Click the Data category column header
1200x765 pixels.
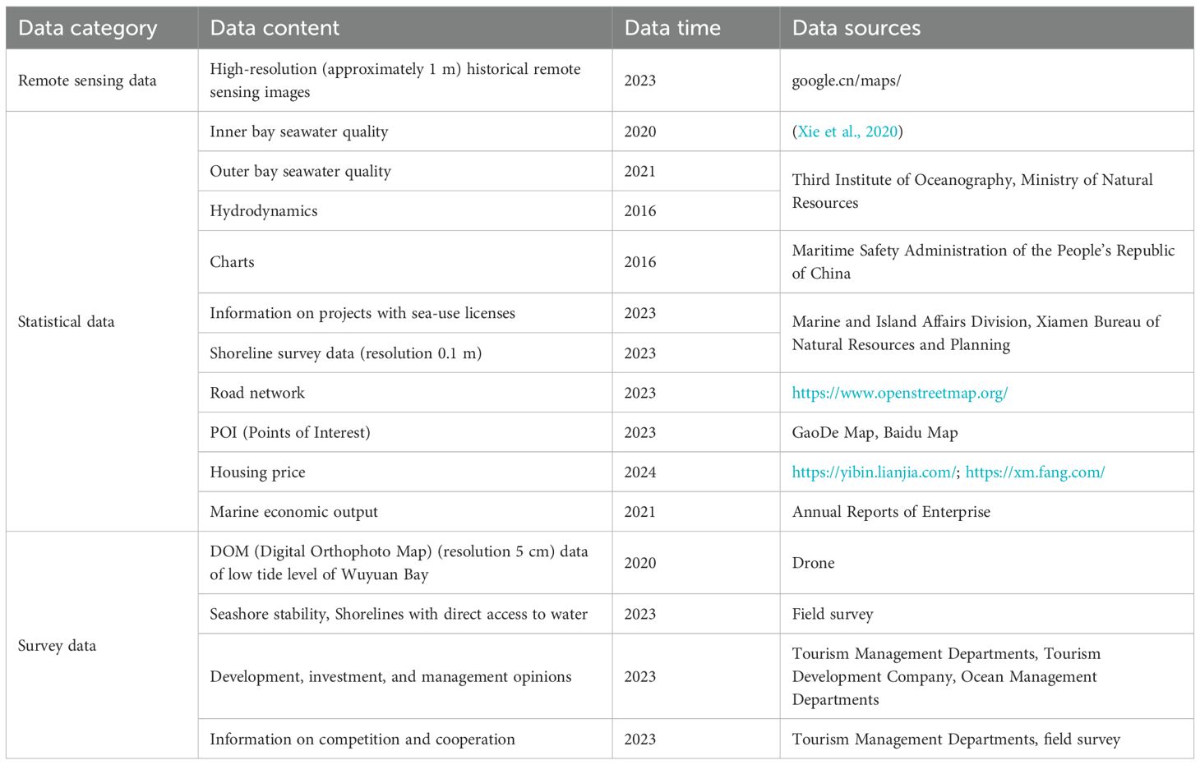[x=87, y=28]
